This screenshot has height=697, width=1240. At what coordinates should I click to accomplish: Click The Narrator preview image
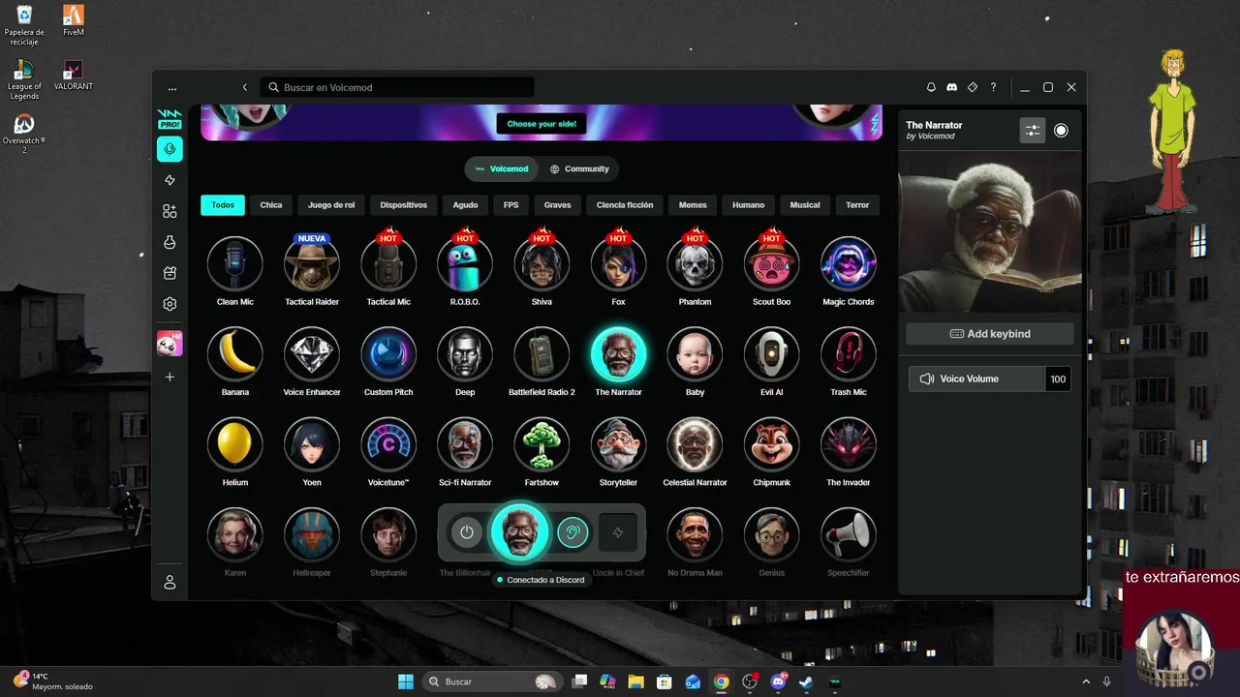[990, 232]
